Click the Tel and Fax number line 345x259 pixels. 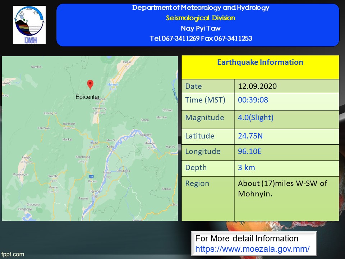(201, 38)
